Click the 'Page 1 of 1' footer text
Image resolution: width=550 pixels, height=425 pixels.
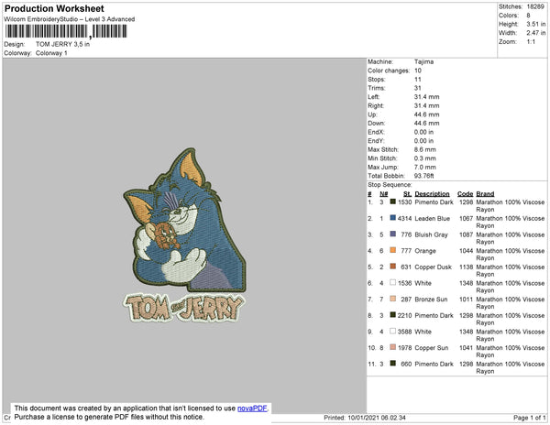[x=530, y=418]
